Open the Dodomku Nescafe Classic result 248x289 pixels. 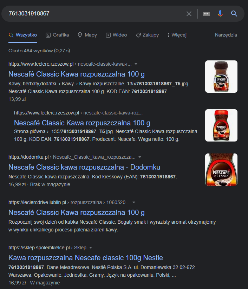[x=84, y=167]
